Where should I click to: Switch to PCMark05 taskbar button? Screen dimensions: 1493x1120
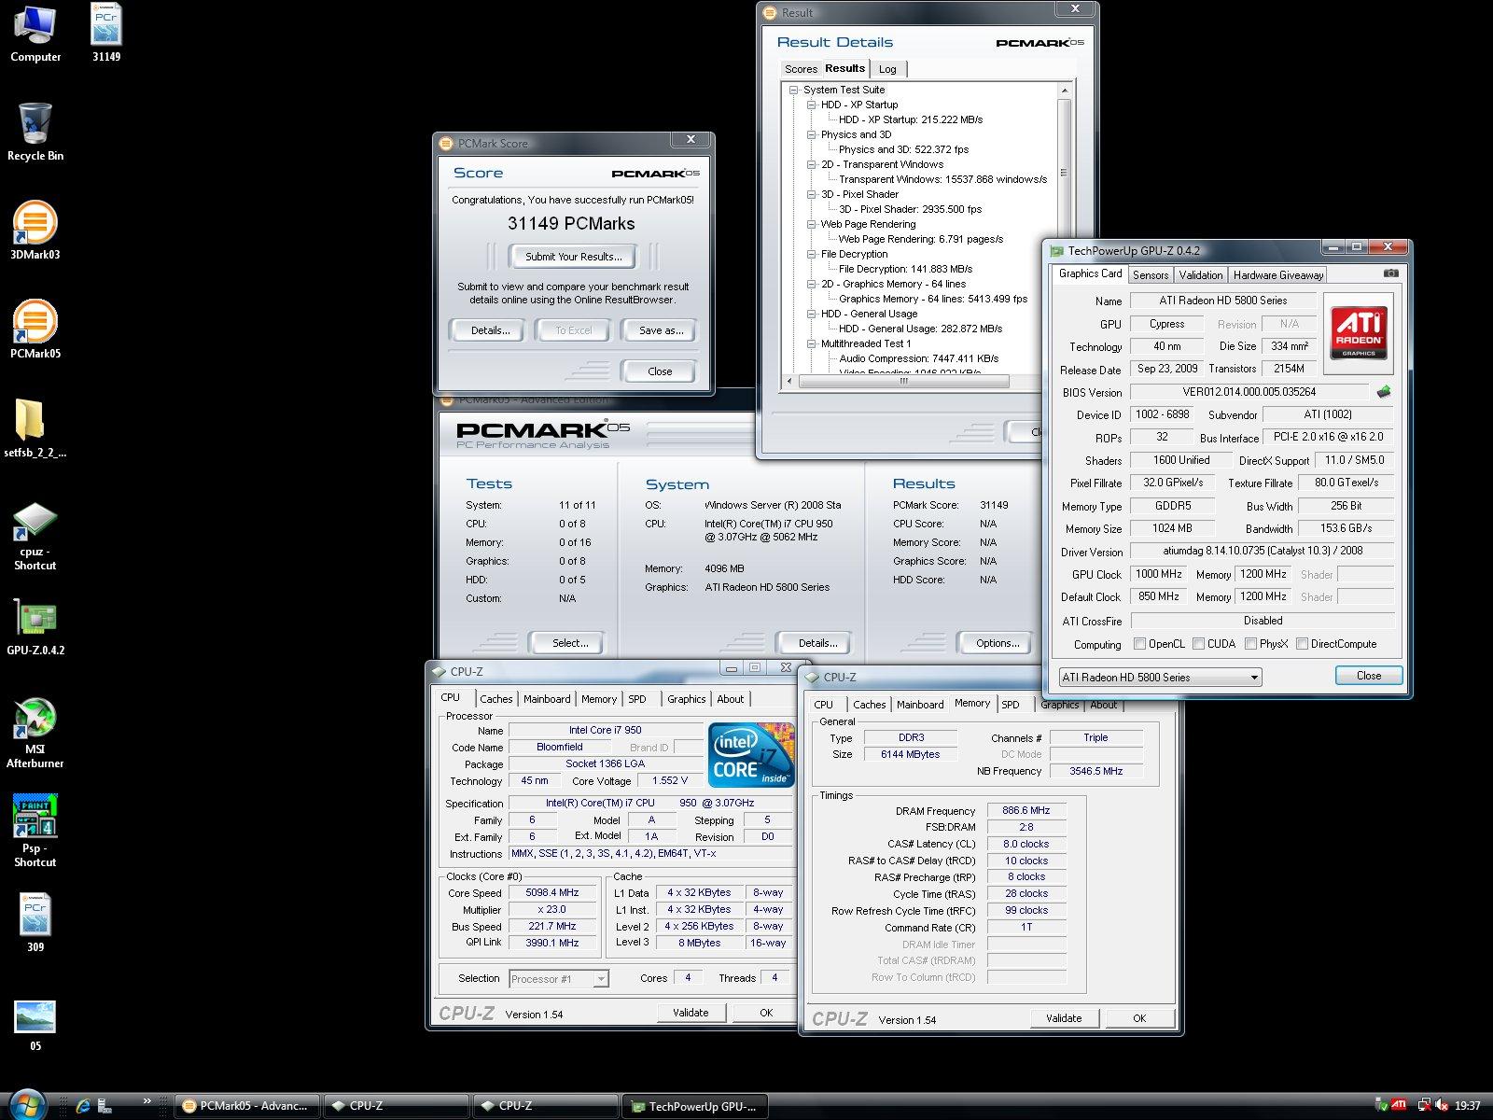247,1106
